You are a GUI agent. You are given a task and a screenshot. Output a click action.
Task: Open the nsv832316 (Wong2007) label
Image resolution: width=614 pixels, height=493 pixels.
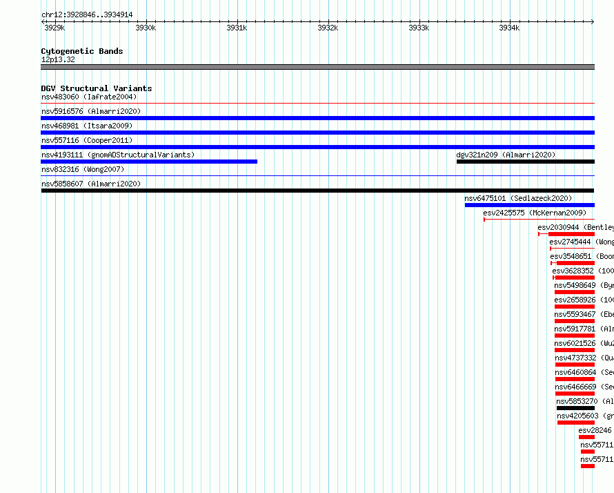[x=83, y=169]
